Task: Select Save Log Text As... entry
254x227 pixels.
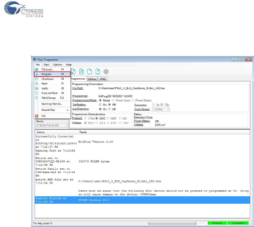Action: [x=52, y=104]
